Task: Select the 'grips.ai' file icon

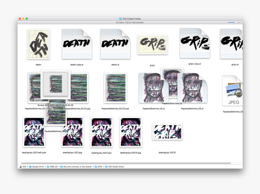Action: point(232,44)
